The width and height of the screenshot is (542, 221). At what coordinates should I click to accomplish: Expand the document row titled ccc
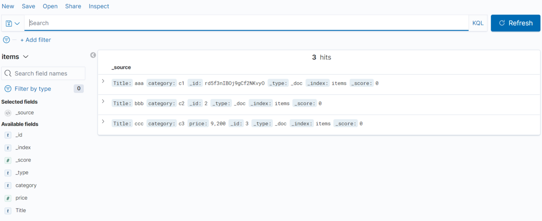pos(103,122)
